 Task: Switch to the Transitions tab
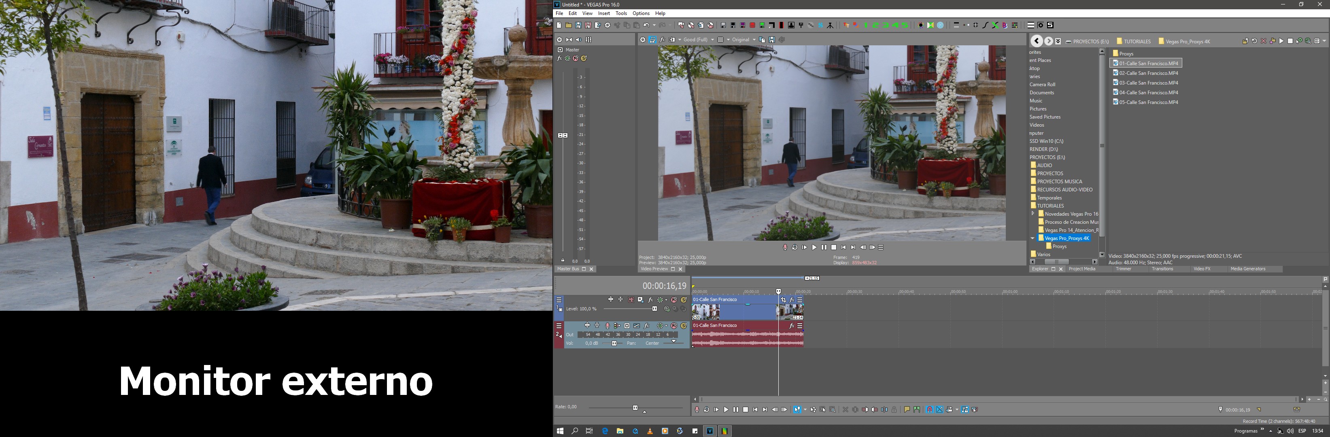tap(1162, 269)
